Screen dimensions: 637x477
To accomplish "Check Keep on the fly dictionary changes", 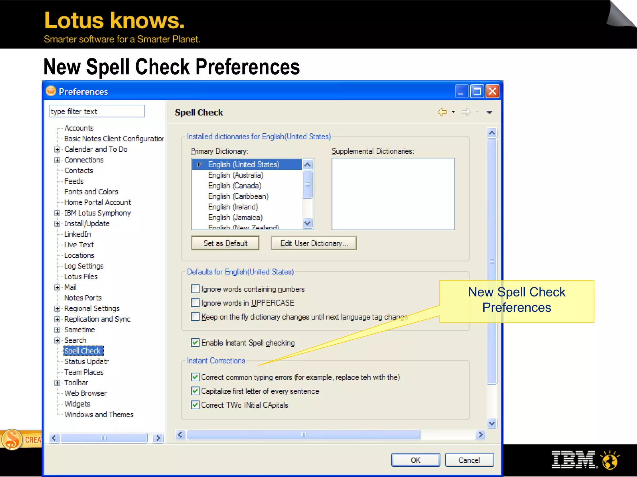I will pyautogui.click(x=195, y=317).
